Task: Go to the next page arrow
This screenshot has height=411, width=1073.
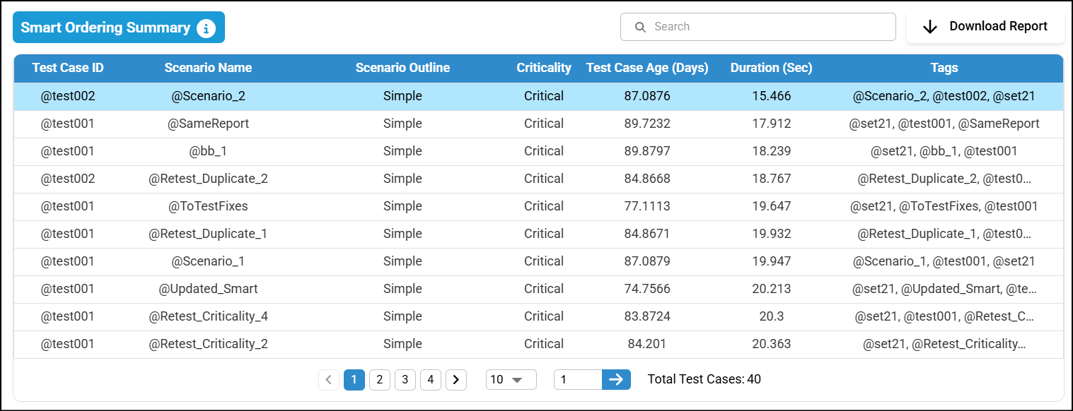Action: [456, 380]
